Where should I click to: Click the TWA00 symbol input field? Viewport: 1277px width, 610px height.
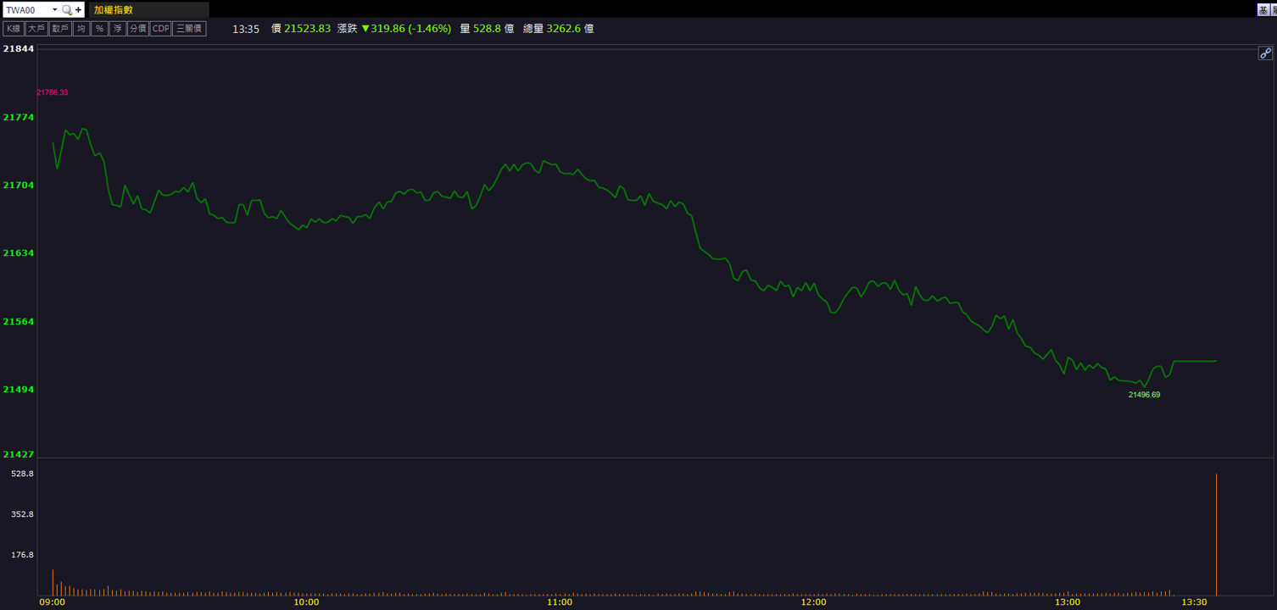coord(26,10)
